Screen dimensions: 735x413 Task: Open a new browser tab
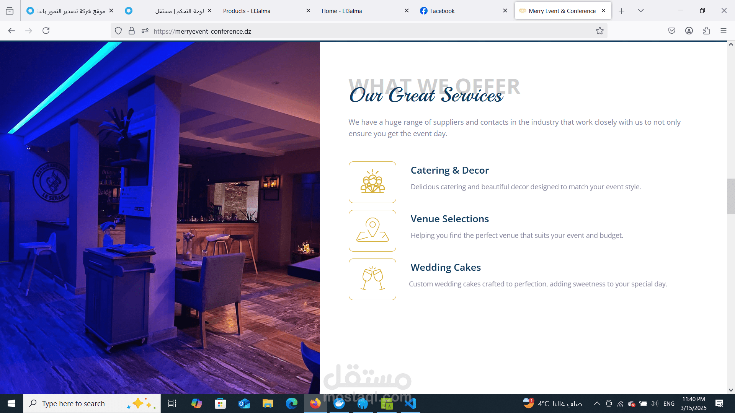(621, 11)
